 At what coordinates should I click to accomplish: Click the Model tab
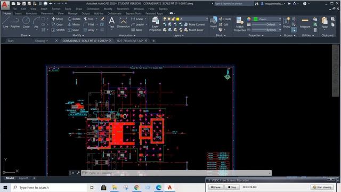[10, 178]
